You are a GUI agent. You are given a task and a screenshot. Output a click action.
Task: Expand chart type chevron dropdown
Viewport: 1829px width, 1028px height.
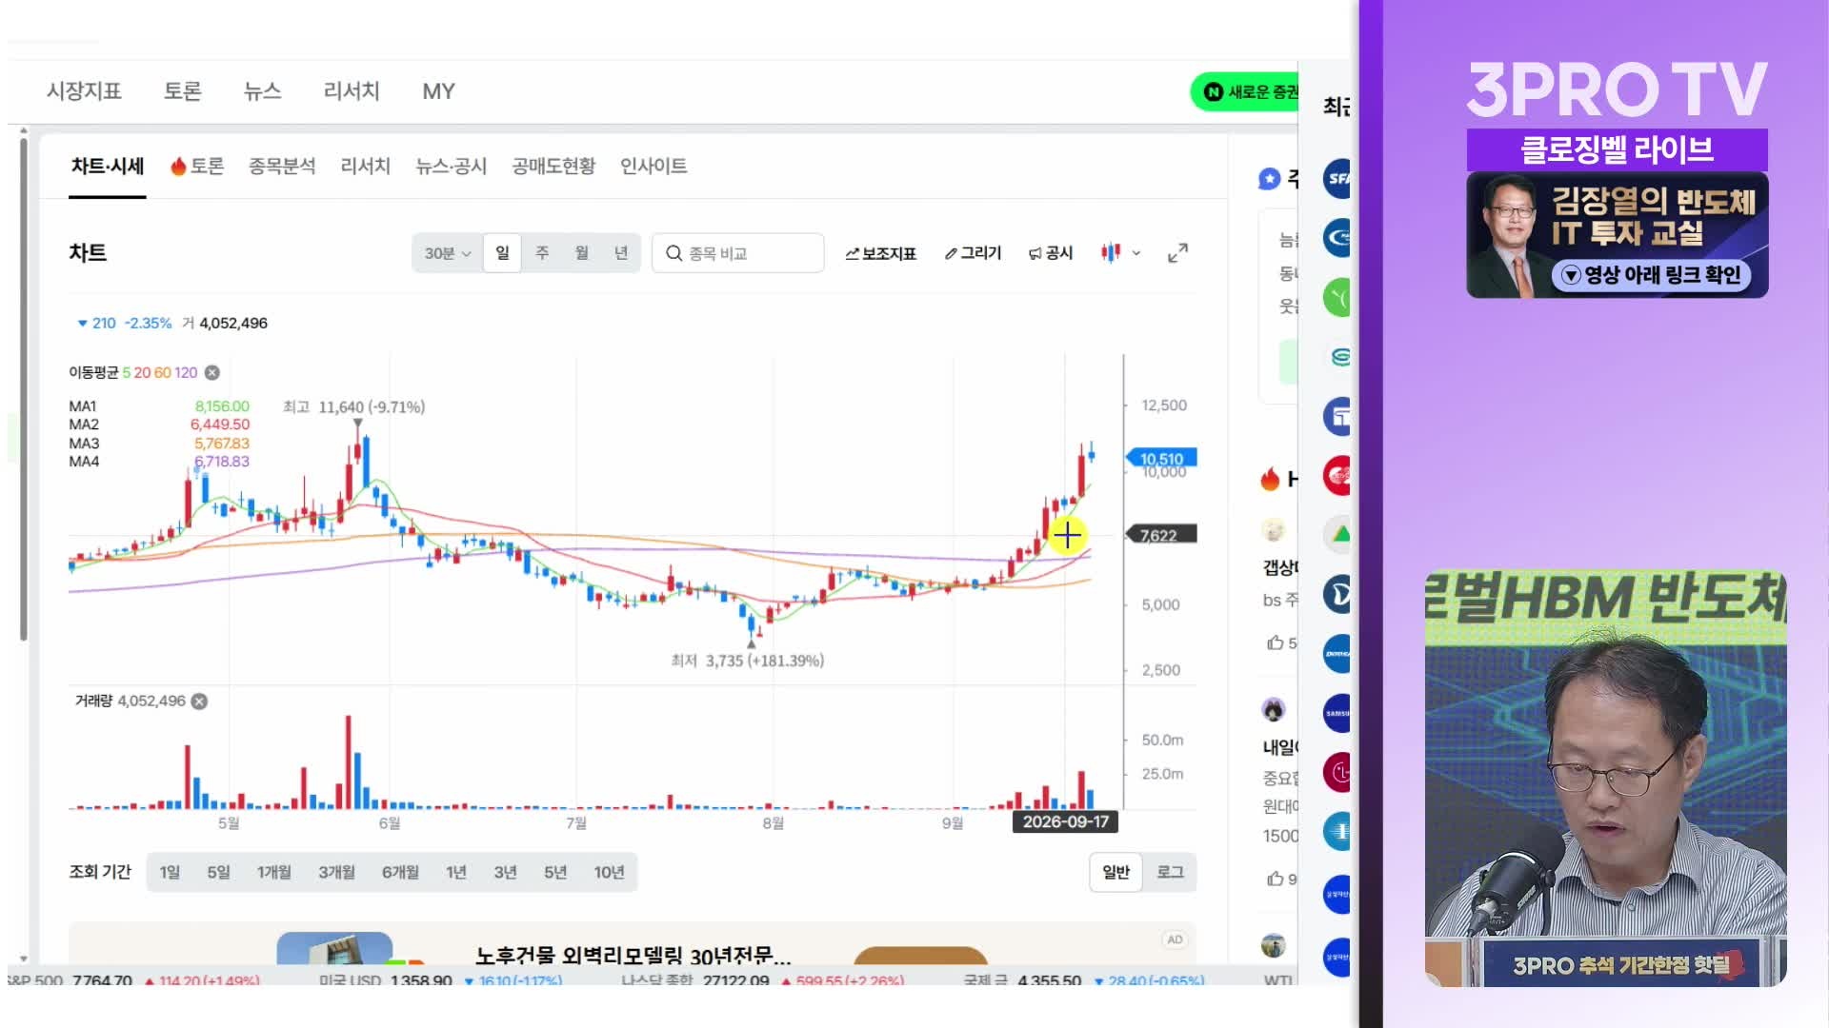pos(1136,253)
